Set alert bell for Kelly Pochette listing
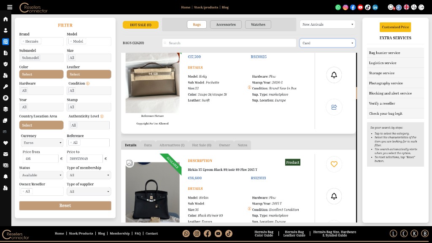This screenshot has height=243, width=432. click(334, 75)
